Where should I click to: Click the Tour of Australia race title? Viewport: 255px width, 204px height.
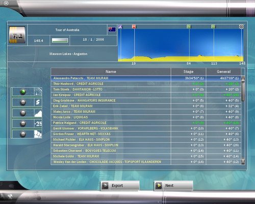67,30
